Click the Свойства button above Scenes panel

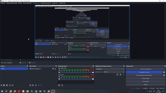(x=23, y=63)
